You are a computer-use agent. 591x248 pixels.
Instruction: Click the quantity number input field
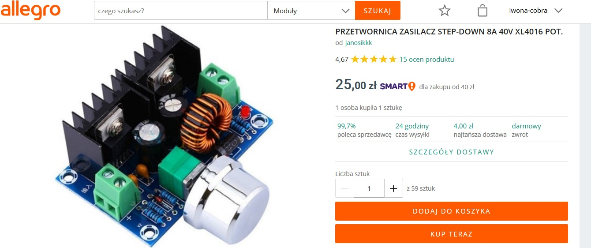(x=369, y=188)
